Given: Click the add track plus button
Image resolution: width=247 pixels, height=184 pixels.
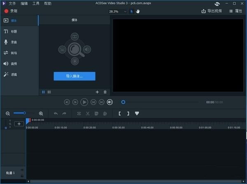Looking at the screenshot, I should coord(19,124).
